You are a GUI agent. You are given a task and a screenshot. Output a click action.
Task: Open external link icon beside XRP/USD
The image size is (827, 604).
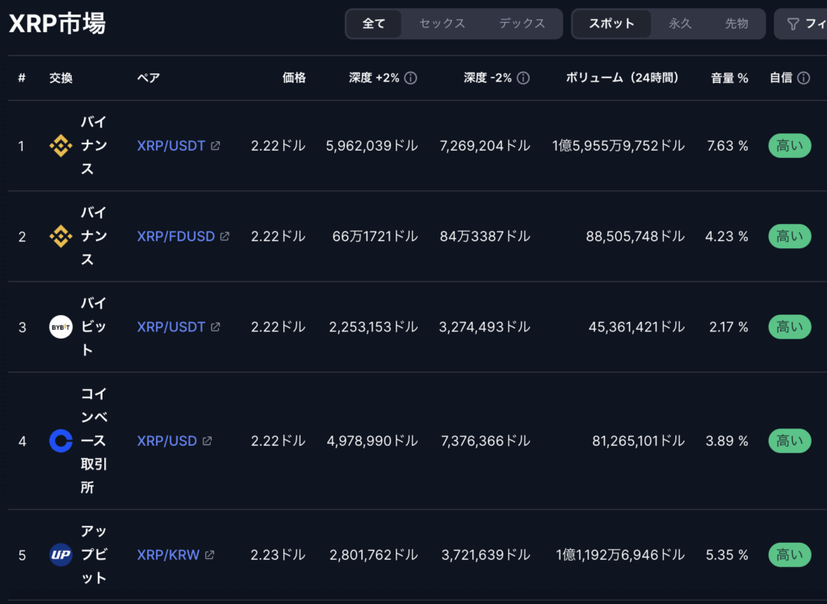point(208,441)
